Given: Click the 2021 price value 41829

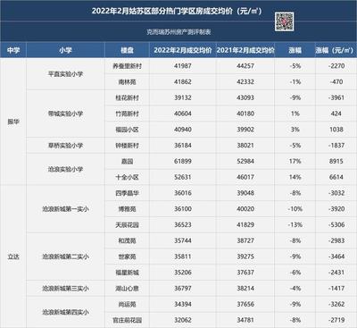Looking at the screenshot, I should tap(245, 225).
